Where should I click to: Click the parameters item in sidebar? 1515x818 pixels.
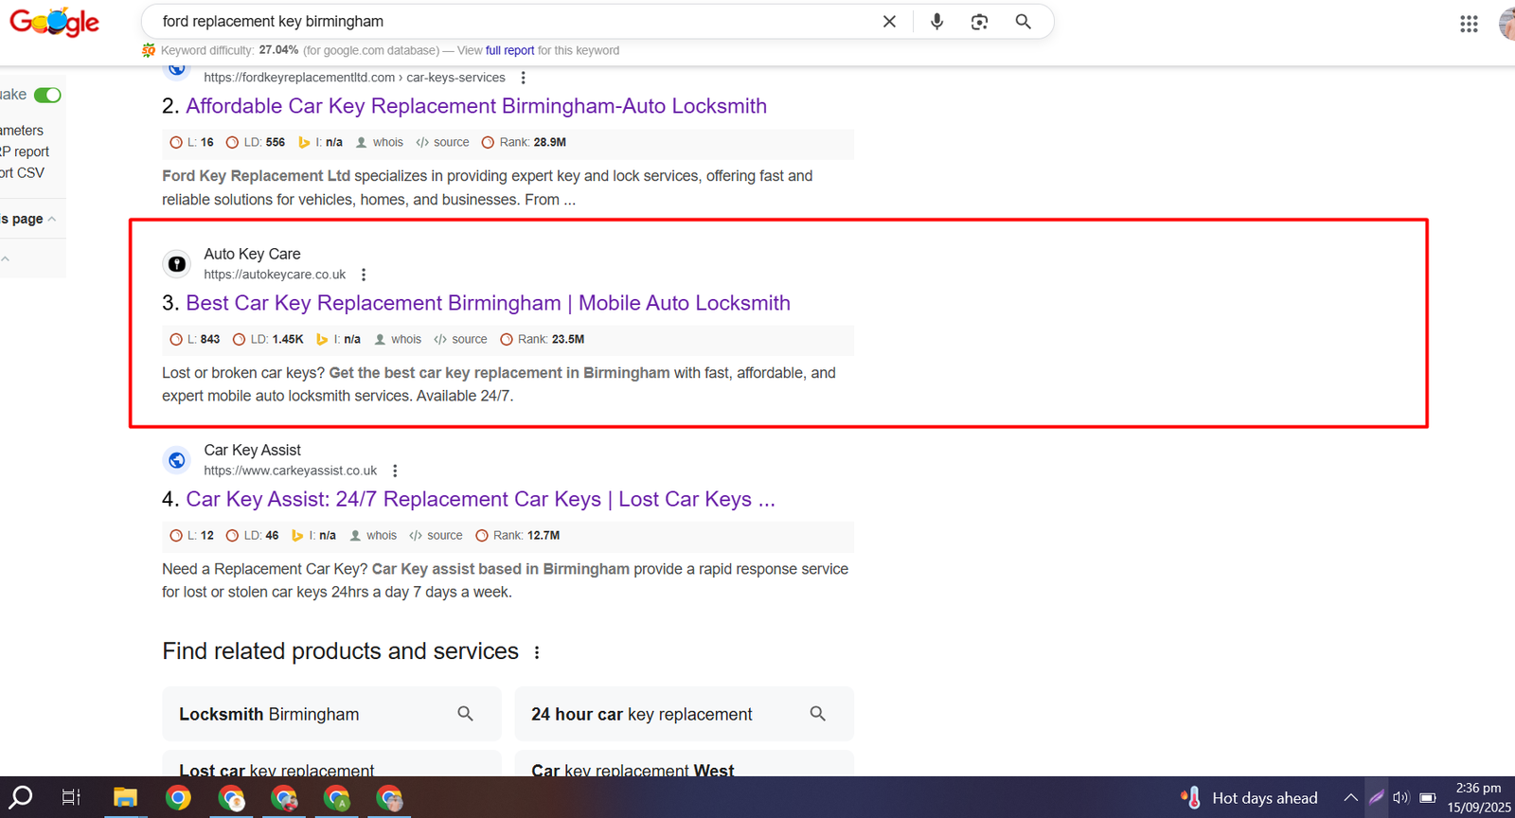click(x=22, y=131)
